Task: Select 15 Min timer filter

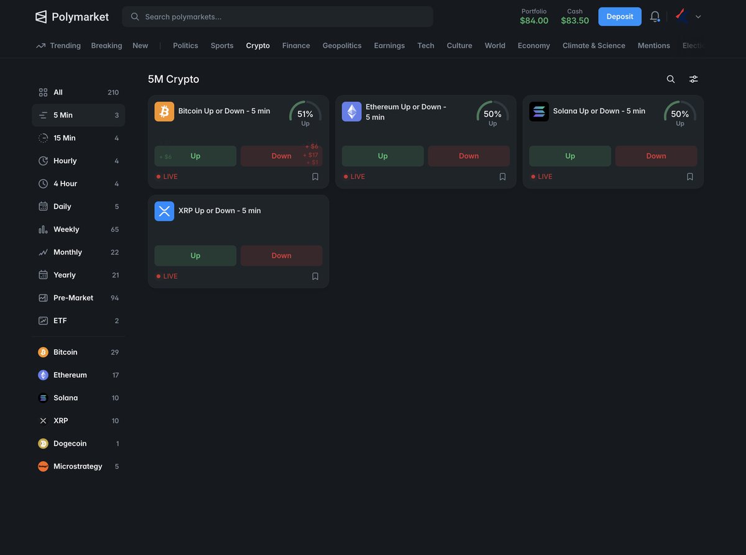Action: [78, 138]
